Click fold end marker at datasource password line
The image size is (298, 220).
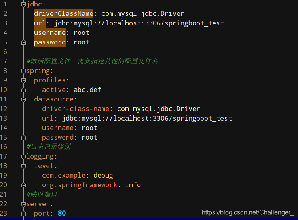point(23,138)
